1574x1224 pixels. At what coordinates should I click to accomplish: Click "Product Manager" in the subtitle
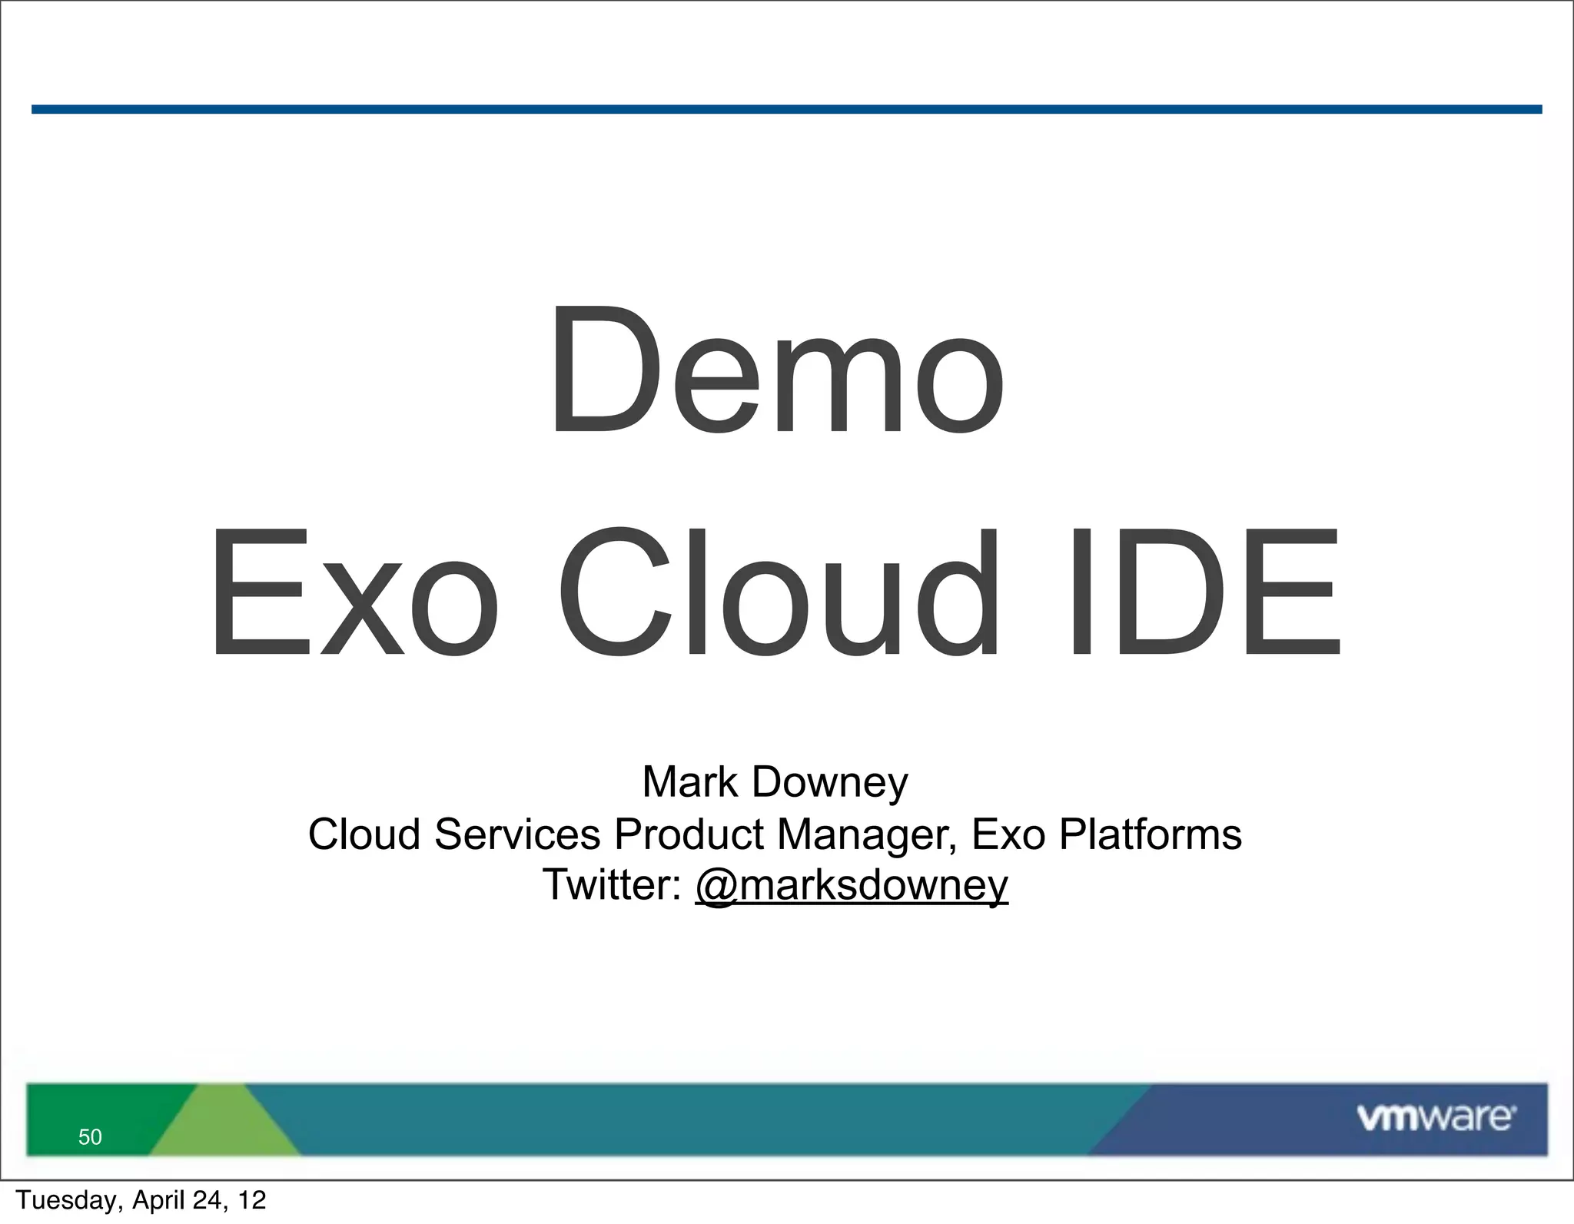785,834
